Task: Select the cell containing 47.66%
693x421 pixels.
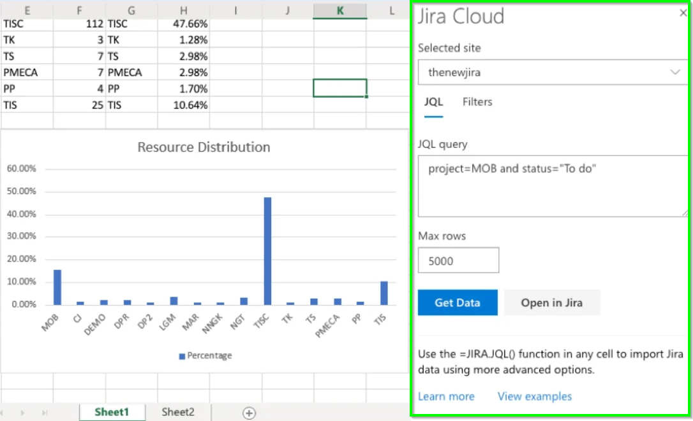Action: 183,24
